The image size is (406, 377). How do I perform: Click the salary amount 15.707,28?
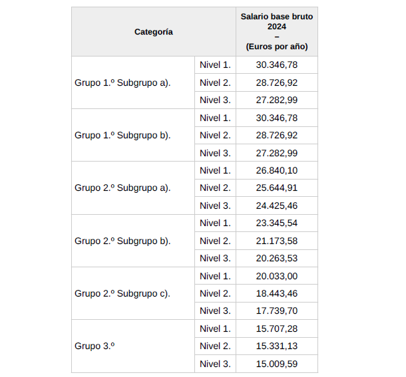[x=276, y=328]
